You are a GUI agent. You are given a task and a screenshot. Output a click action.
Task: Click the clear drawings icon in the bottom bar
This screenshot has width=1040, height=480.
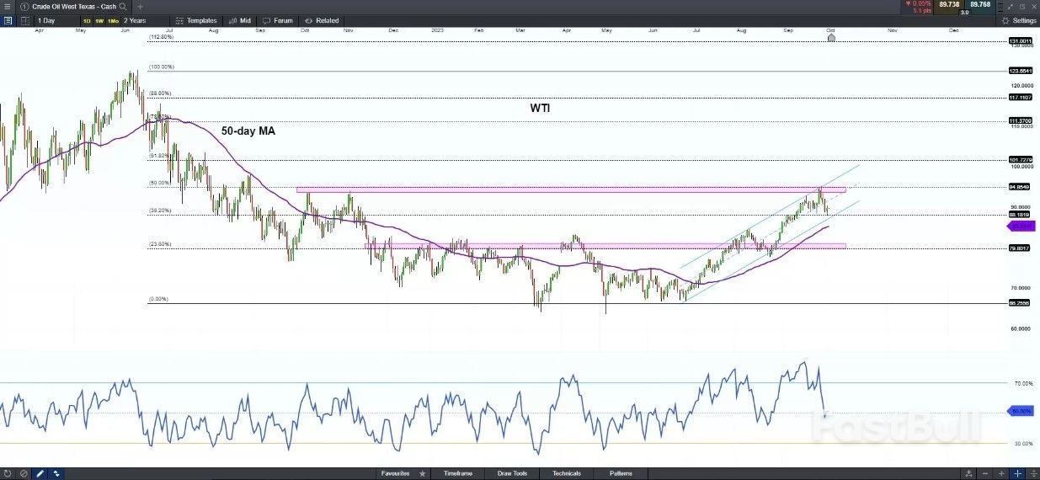pyautogui.click(x=24, y=473)
